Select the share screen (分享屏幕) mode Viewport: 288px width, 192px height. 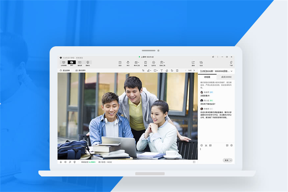64,63
